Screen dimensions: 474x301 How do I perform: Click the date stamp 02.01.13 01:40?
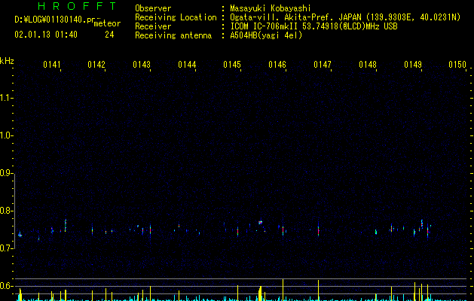(x=46, y=35)
